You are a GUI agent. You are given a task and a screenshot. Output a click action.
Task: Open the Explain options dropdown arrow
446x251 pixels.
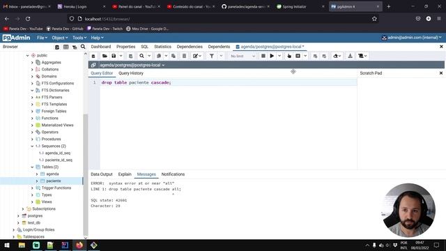point(305,56)
